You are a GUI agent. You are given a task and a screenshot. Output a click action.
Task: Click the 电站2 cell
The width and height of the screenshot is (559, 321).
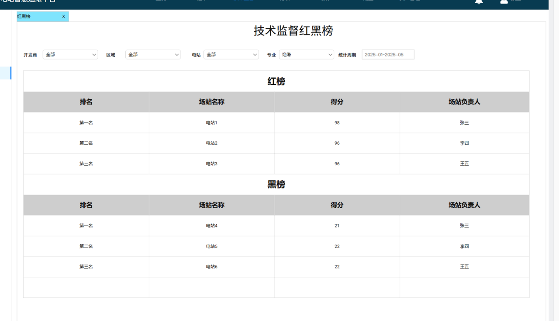pyautogui.click(x=212, y=143)
